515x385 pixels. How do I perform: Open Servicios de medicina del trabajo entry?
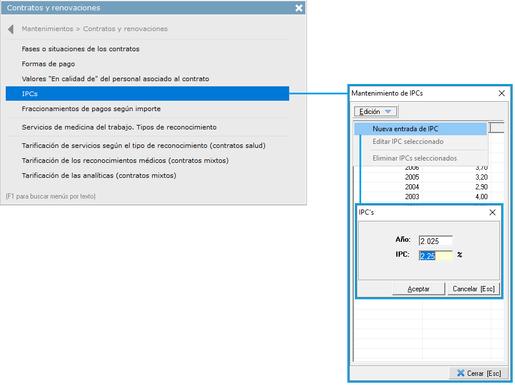(119, 127)
